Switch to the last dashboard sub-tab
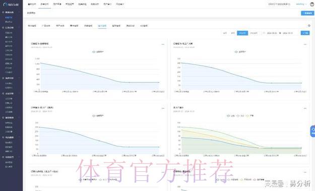This screenshot has height=191, width=315. [144, 26]
